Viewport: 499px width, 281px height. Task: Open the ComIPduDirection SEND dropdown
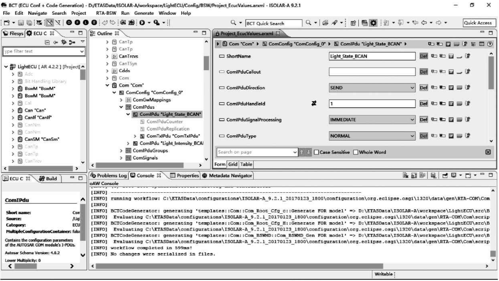413,88
